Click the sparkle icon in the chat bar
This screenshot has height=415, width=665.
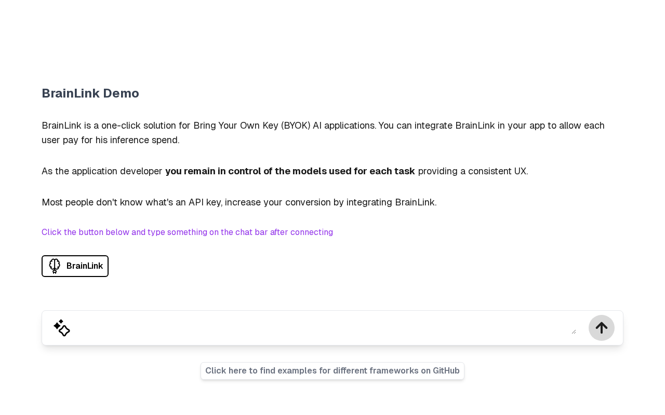pyautogui.click(x=62, y=328)
